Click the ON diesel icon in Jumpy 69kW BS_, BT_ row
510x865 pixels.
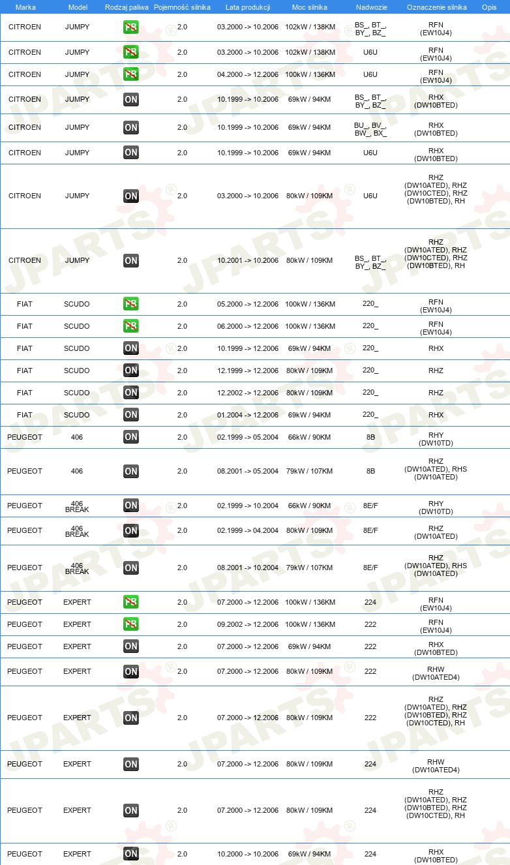[x=131, y=100]
